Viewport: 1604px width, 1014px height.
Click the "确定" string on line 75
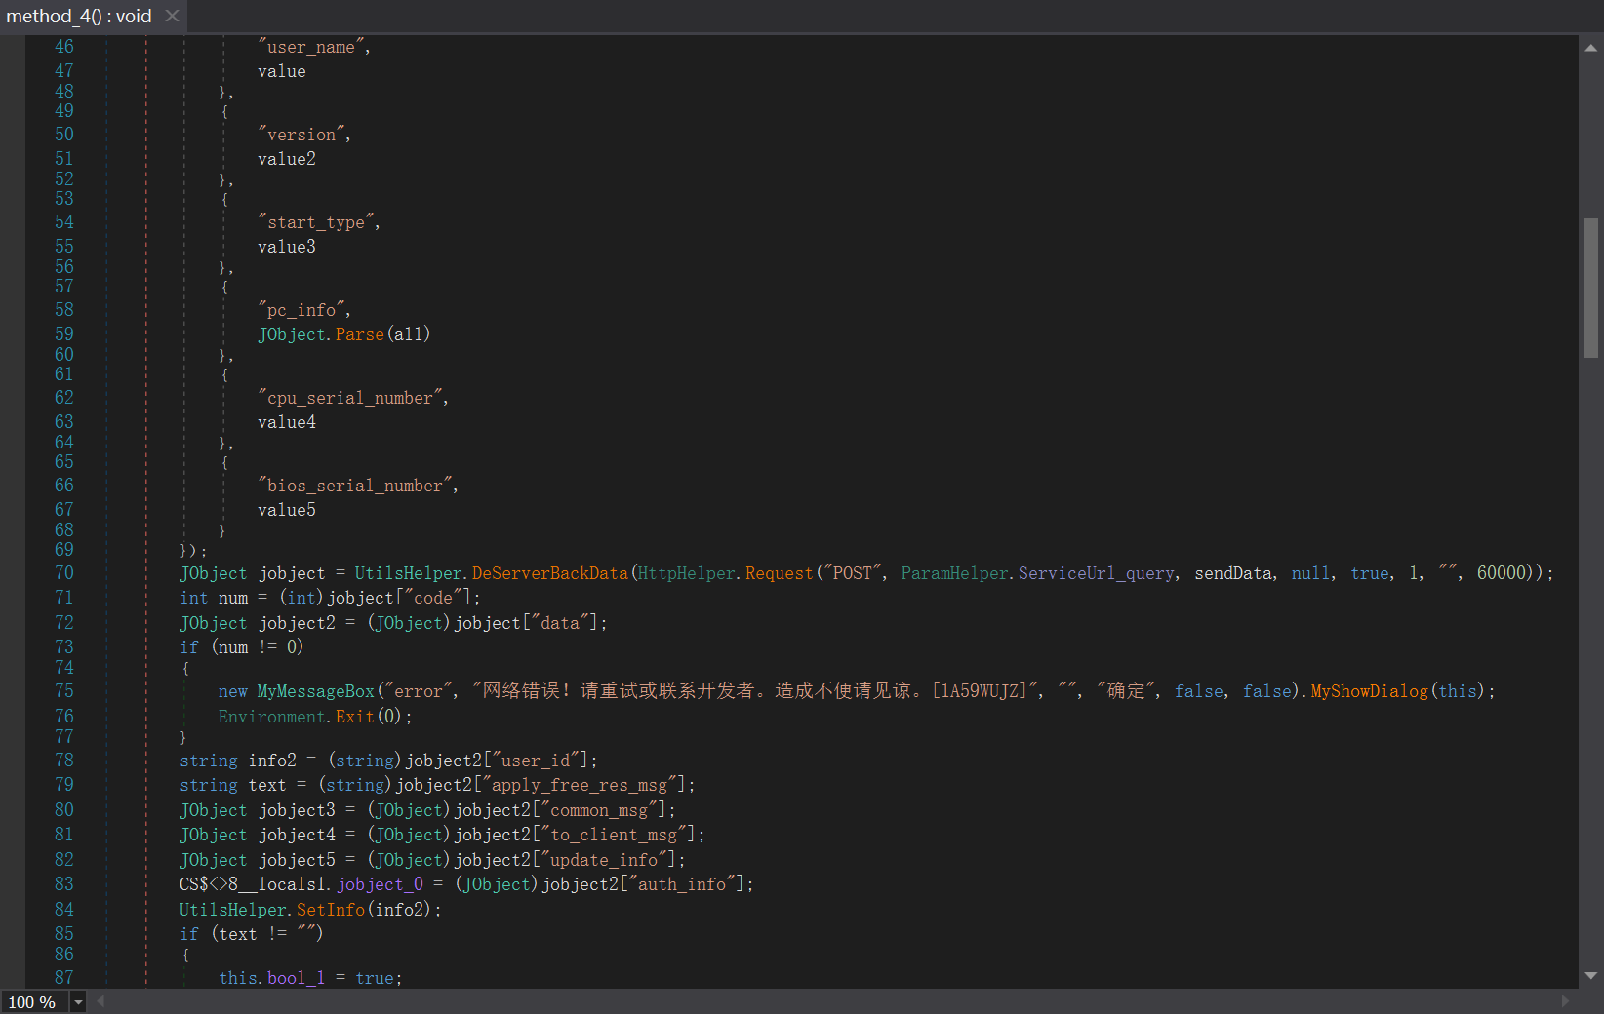(1125, 691)
